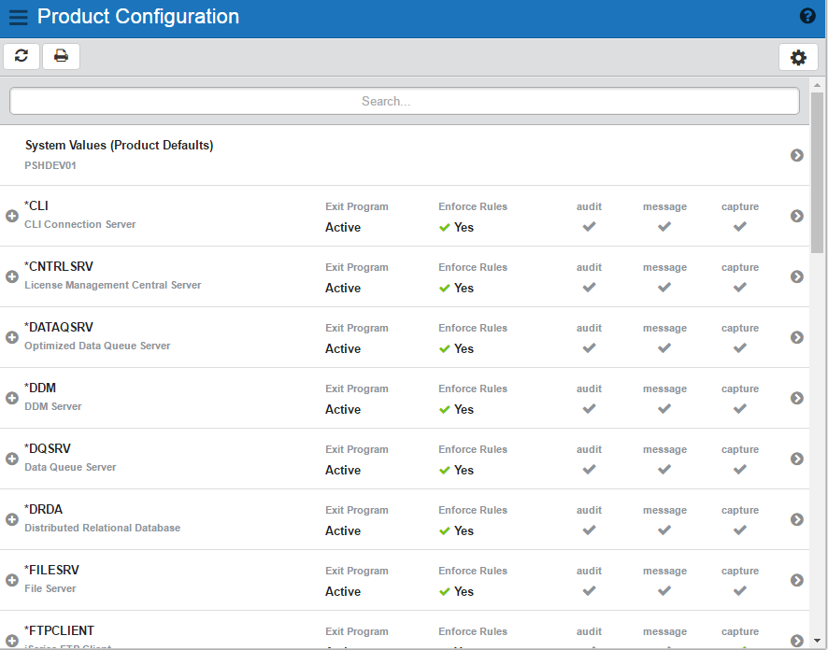The image size is (828, 650).
Task: Click the print icon button
Action: (x=61, y=56)
